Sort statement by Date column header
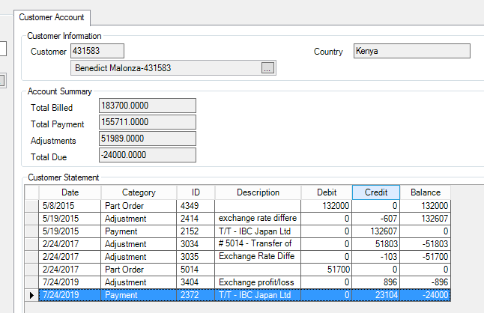The width and height of the screenshot is (484, 313). [x=70, y=192]
